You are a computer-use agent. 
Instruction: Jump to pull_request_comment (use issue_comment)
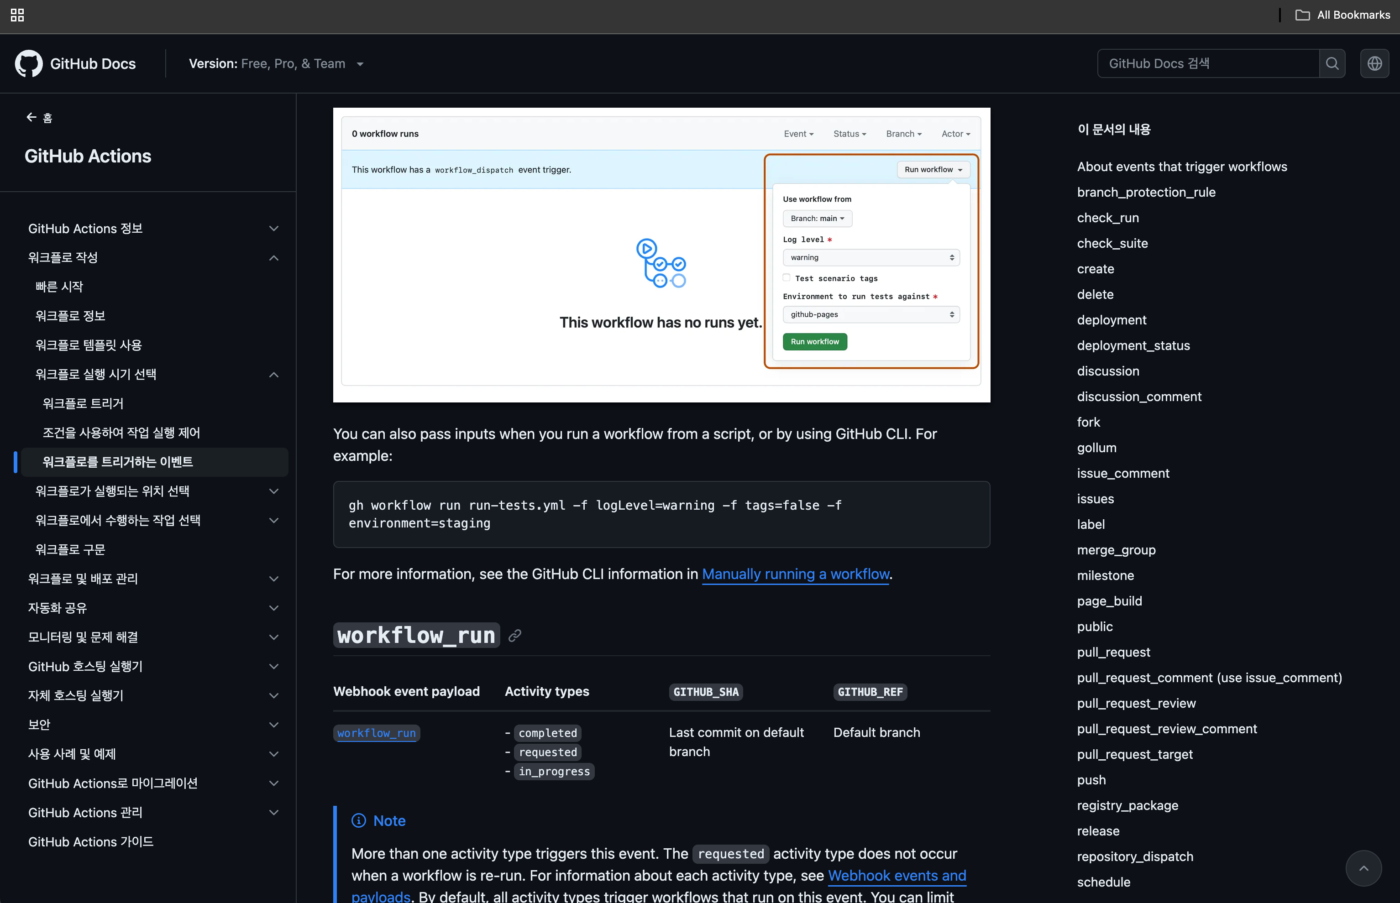[1209, 678]
